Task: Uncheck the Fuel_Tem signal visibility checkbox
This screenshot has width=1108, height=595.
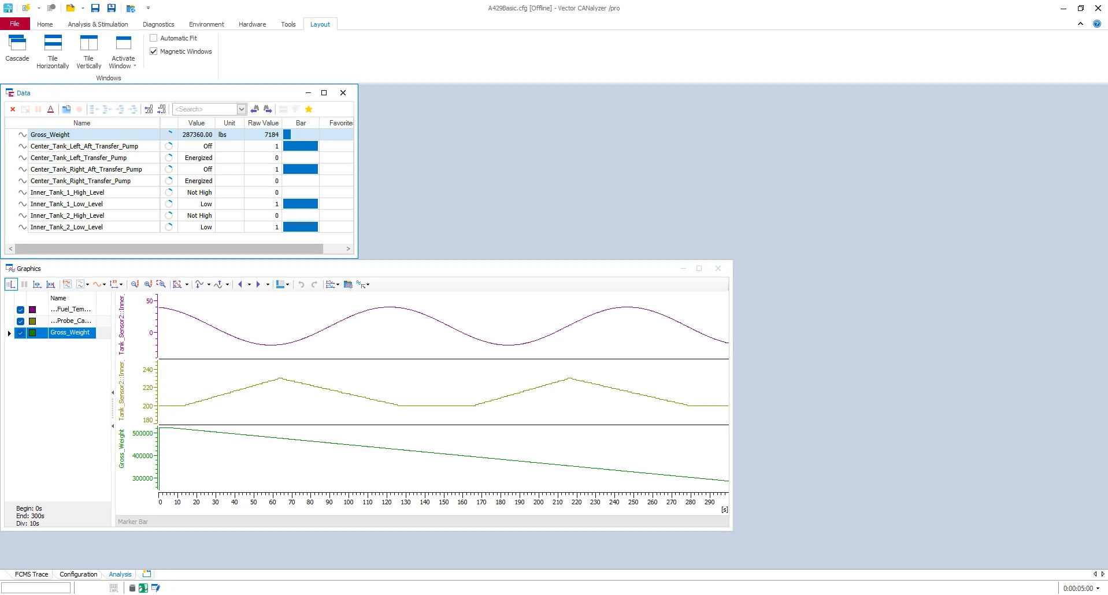Action: [x=20, y=310]
